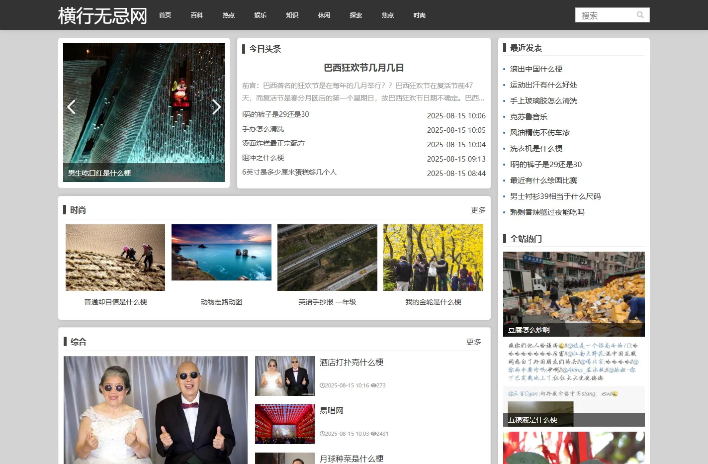This screenshot has height=464, width=708.
Task: Click title 英语手抄报 一年级
Action: click(x=327, y=302)
